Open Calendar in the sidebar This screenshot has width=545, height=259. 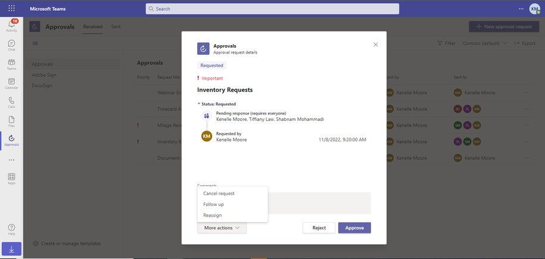pyautogui.click(x=11, y=83)
